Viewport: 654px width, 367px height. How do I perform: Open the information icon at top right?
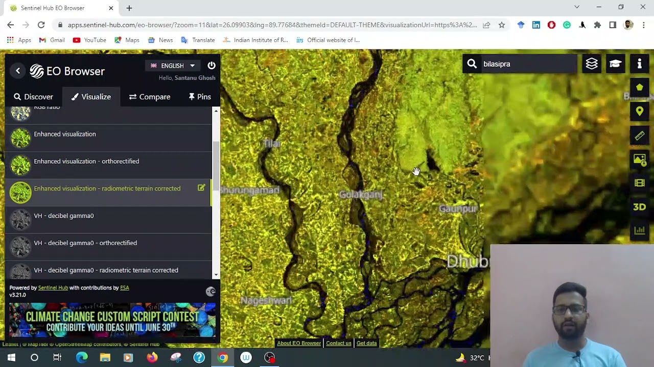coord(639,64)
